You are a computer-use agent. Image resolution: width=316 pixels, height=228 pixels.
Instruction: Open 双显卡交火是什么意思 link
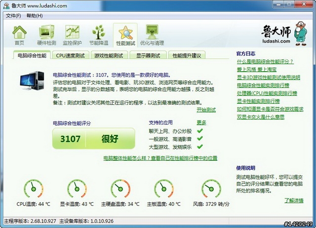click(x=261, y=117)
